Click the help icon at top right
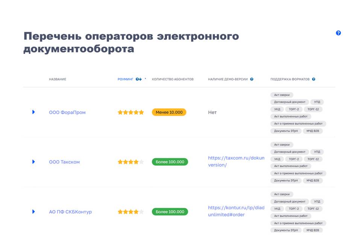 338,33
